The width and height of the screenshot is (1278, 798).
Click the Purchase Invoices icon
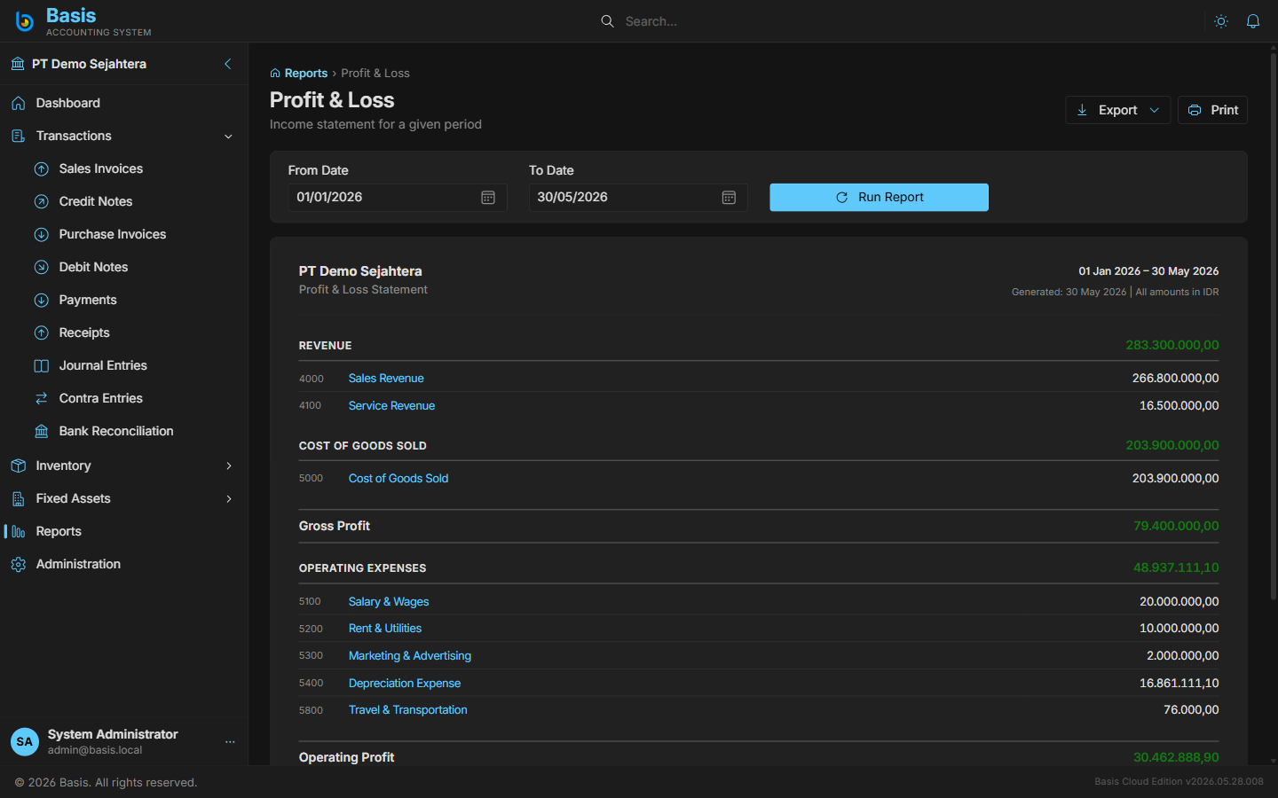[x=42, y=234]
